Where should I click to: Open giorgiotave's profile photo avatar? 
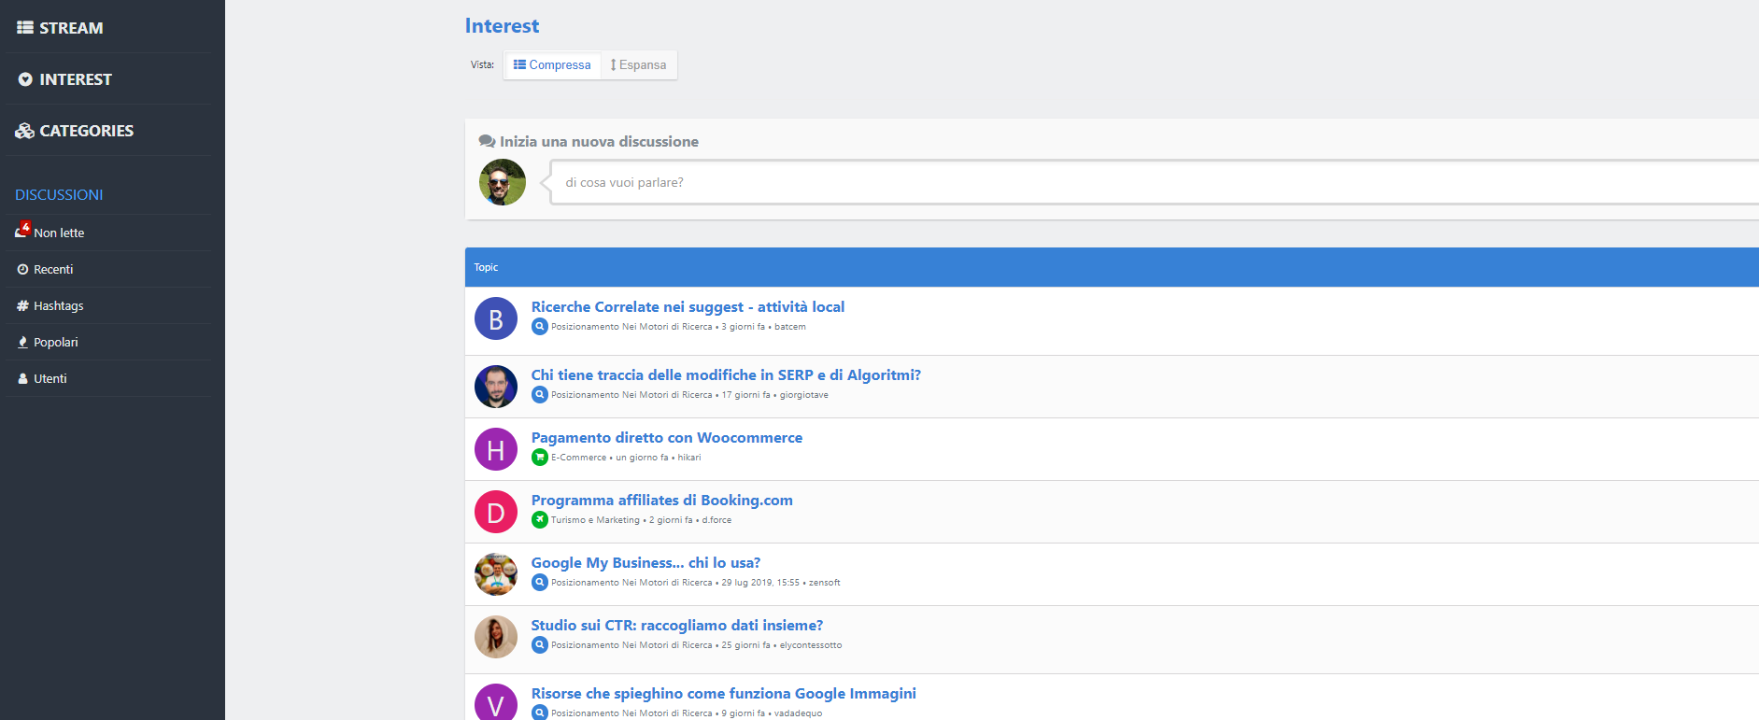tap(496, 387)
